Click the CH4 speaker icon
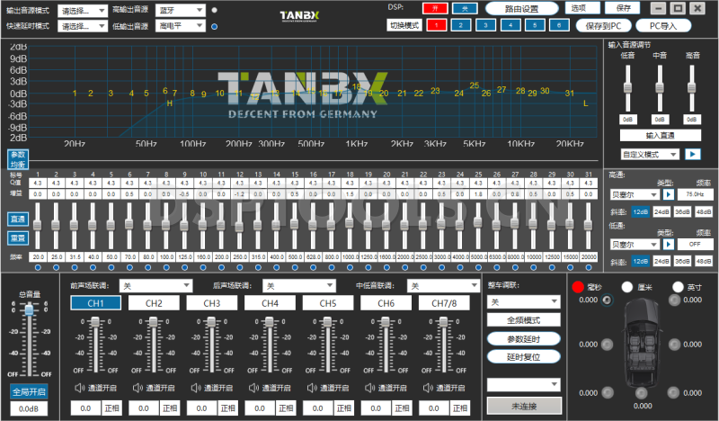Screen dimensions: 719x421 coord(254,388)
